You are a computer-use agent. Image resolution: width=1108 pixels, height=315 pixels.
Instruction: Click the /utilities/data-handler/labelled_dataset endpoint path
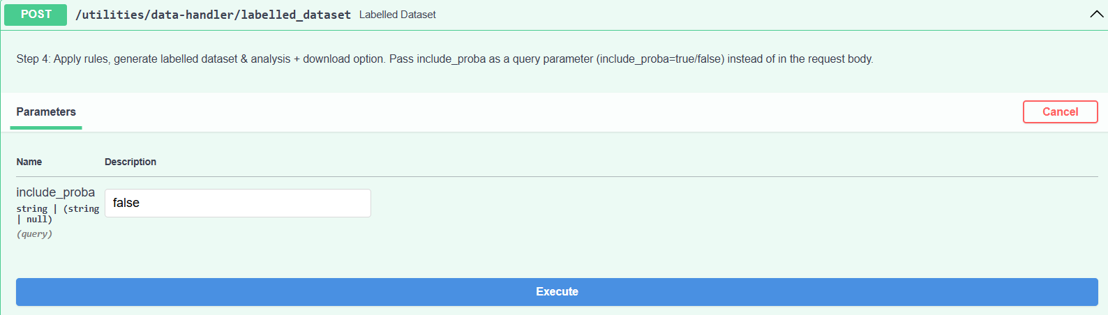click(213, 15)
